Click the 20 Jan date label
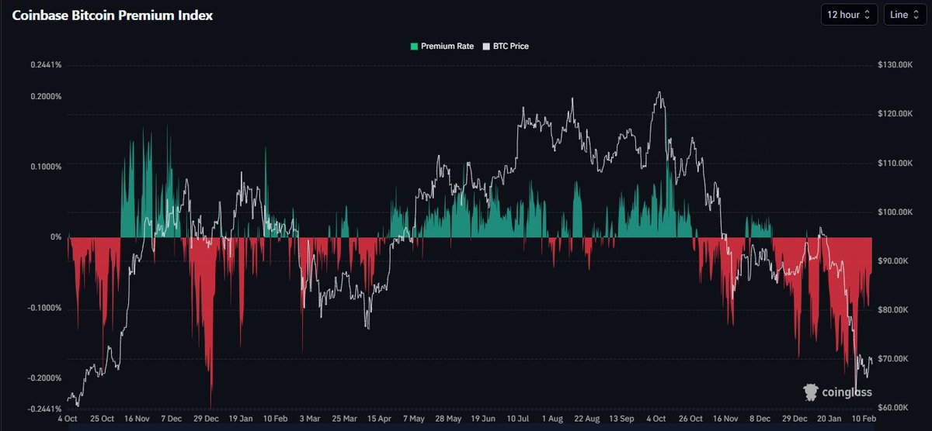Screen dimensions: 932x431 tap(829, 419)
